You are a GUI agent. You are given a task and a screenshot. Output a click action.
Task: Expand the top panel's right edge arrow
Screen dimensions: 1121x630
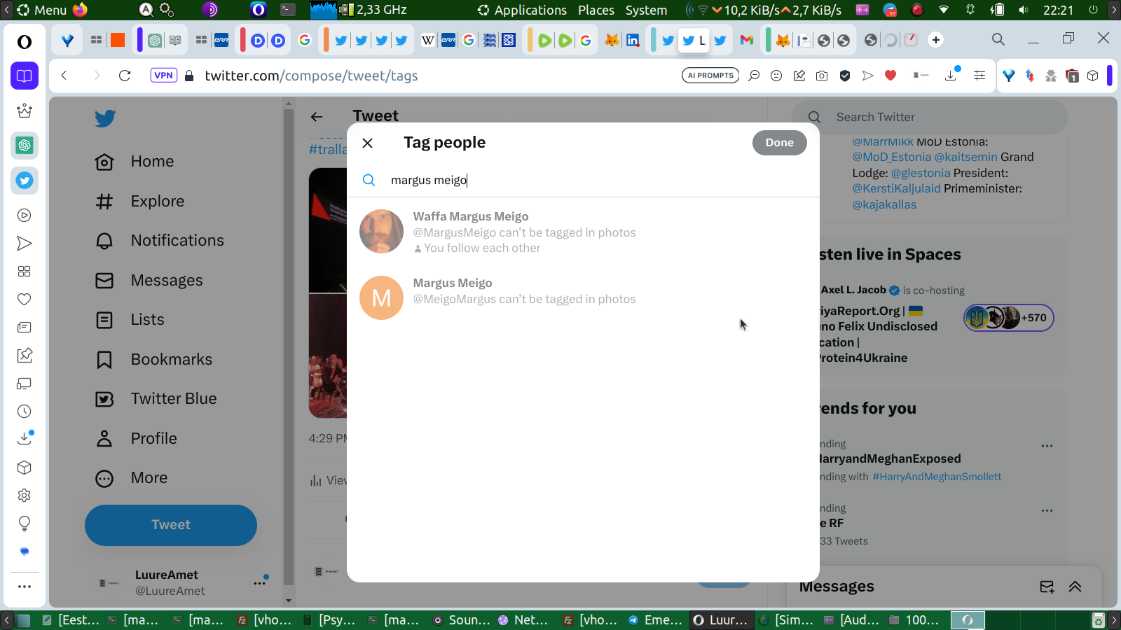click(x=1114, y=10)
